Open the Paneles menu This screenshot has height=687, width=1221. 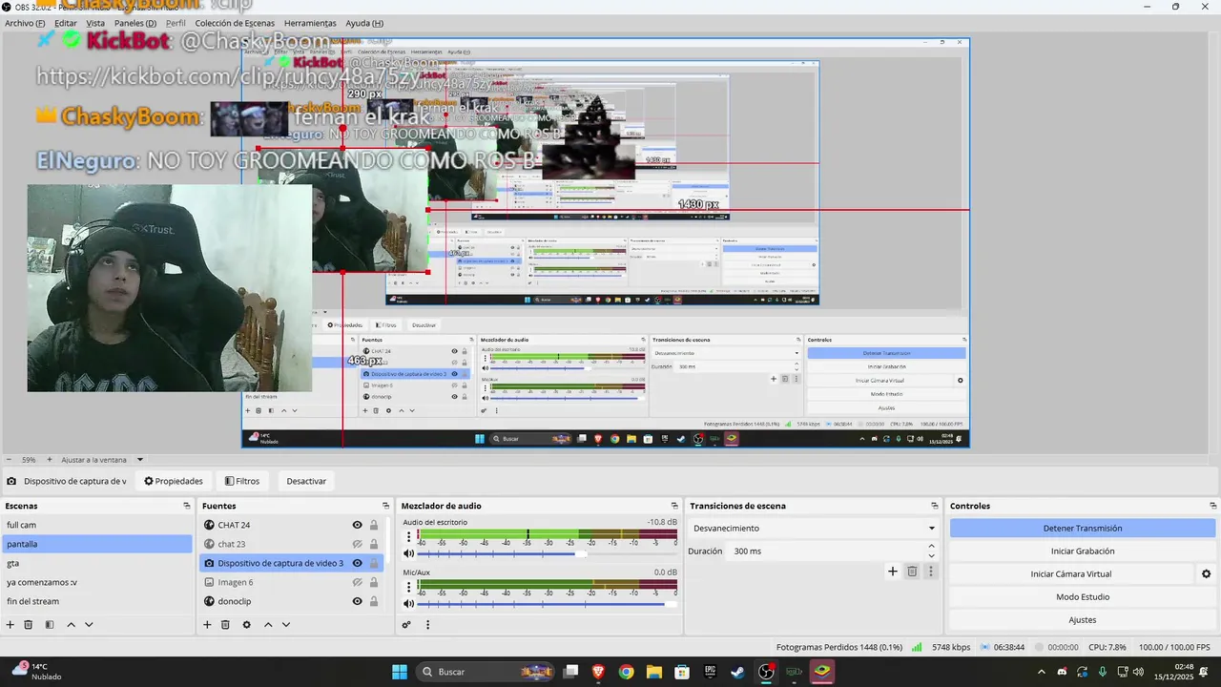(x=135, y=23)
